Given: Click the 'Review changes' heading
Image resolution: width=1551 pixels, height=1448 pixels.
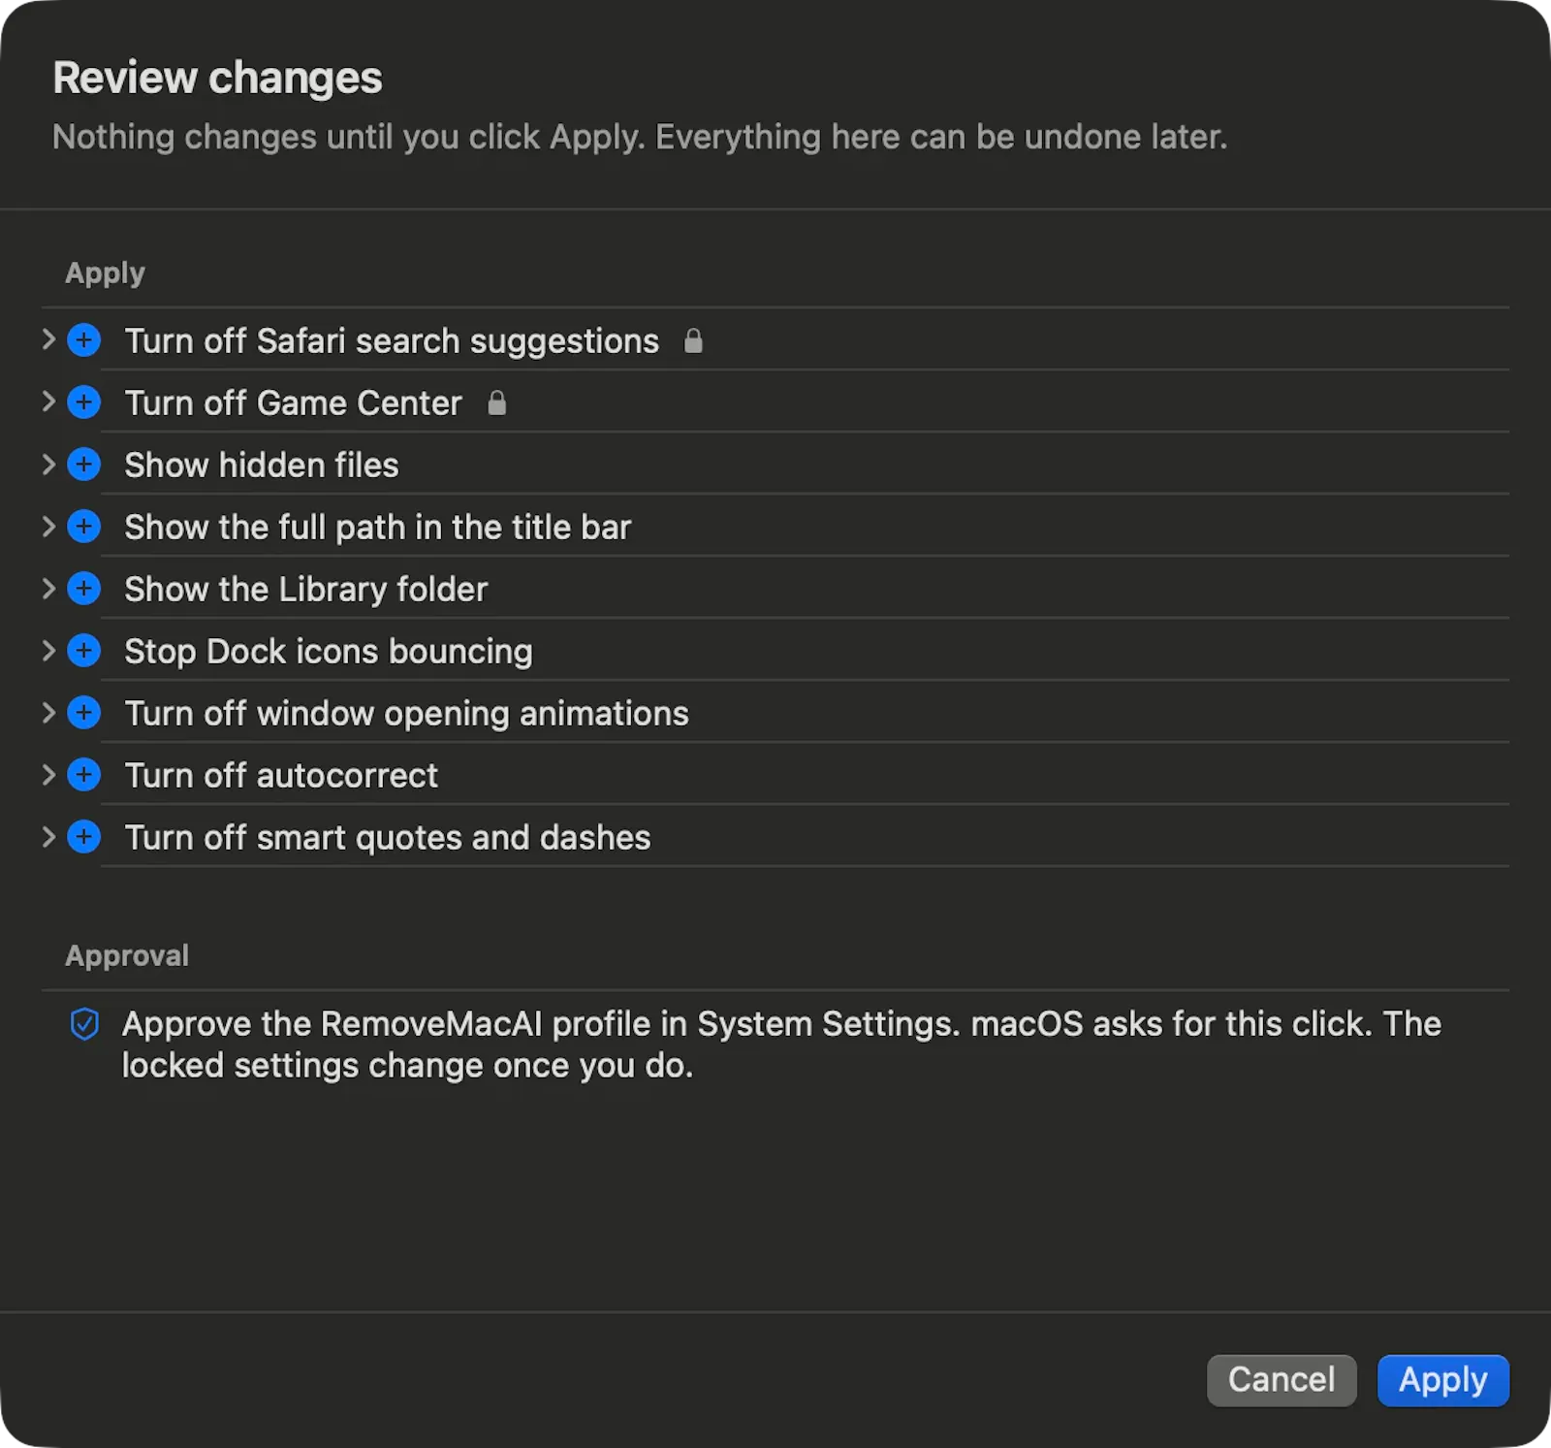Looking at the screenshot, I should pyautogui.click(x=217, y=78).
